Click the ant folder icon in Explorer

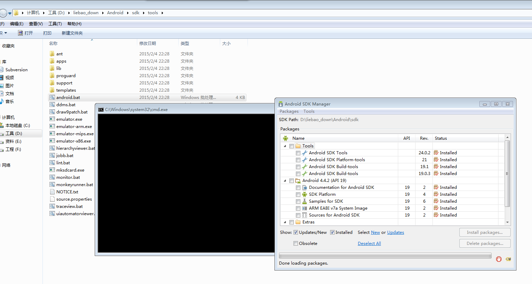(x=52, y=54)
